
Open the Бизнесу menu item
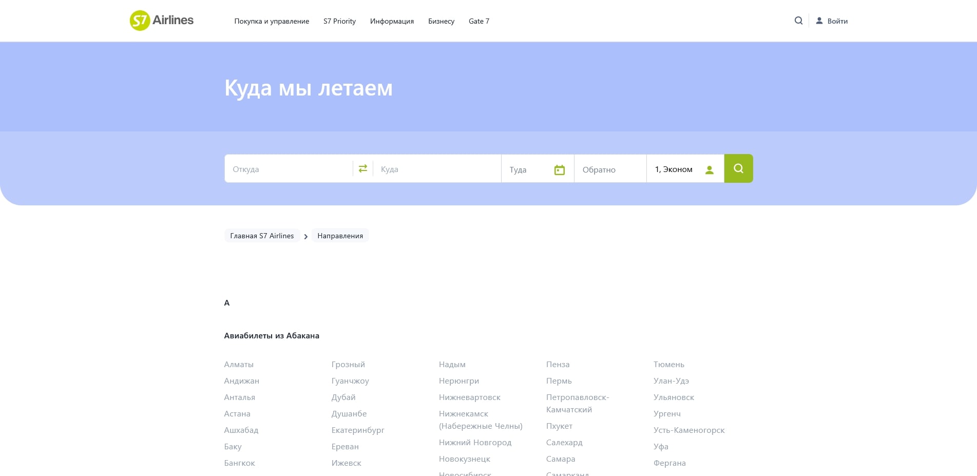click(x=441, y=21)
